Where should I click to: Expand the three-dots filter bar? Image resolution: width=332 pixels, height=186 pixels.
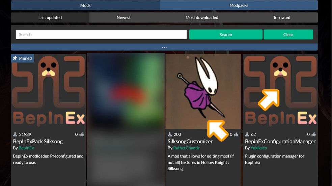tap(164, 47)
